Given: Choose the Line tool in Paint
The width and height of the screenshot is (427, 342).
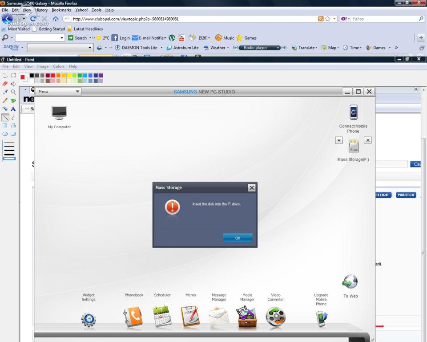Looking at the screenshot, I should point(5,117).
